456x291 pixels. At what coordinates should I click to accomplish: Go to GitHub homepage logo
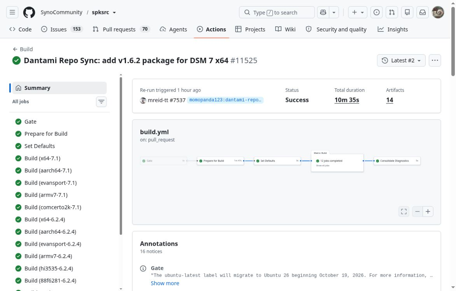tap(29, 12)
